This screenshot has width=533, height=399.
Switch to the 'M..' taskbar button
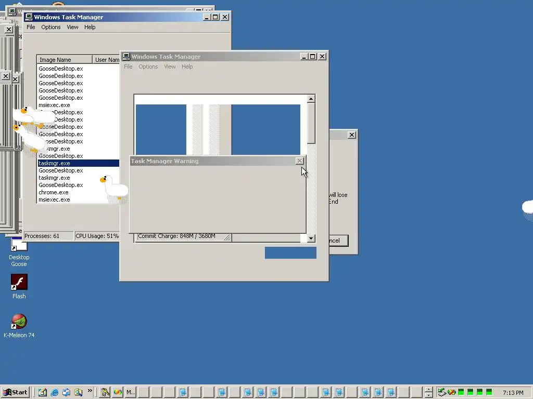131,393
